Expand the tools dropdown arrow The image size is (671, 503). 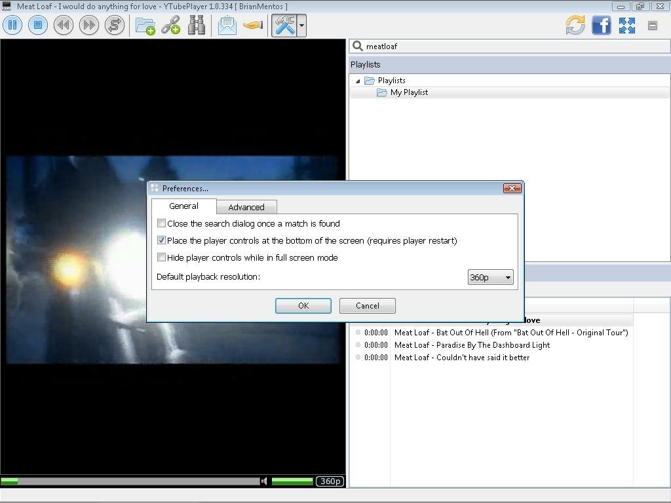click(301, 26)
